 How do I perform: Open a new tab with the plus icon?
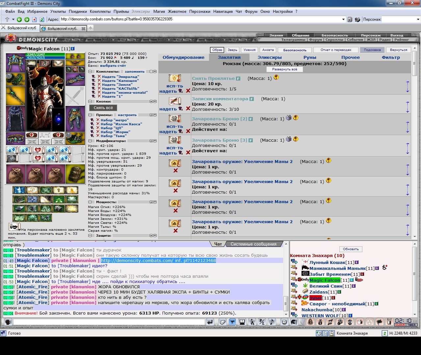pyautogui.click(x=91, y=28)
